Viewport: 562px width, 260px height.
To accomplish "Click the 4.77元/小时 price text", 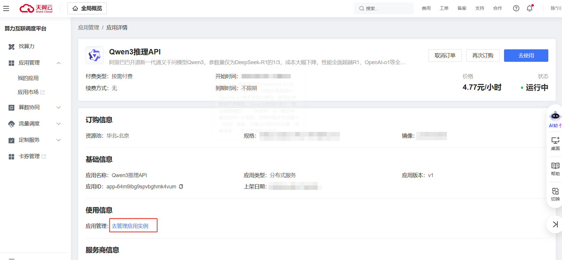I will pyautogui.click(x=482, y=87).
